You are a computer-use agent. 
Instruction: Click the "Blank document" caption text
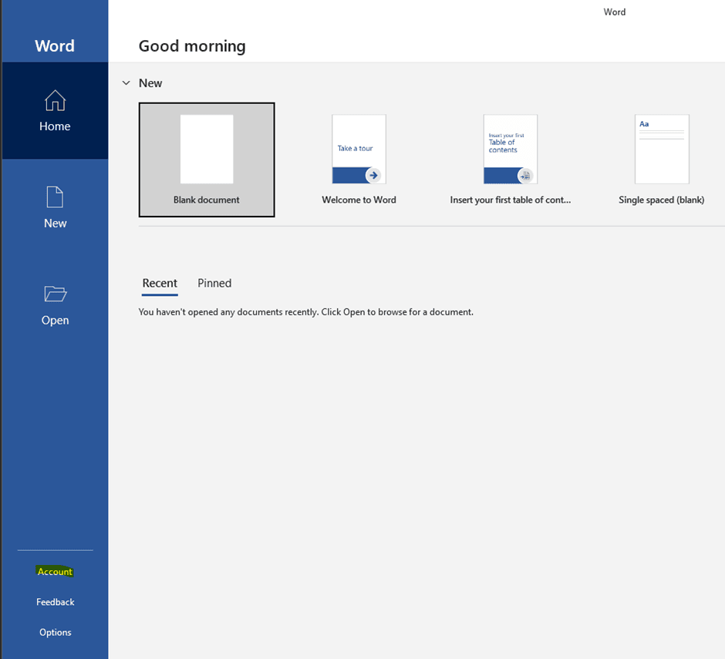(x=207, y=200)
